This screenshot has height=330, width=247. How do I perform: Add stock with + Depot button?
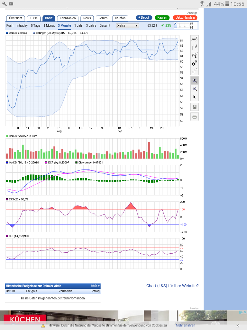(x=144, y=18)
